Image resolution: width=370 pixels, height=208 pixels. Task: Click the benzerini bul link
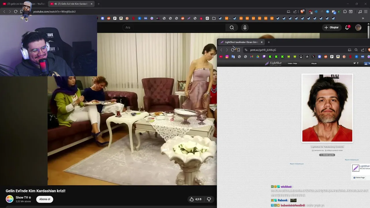point(318,150)
